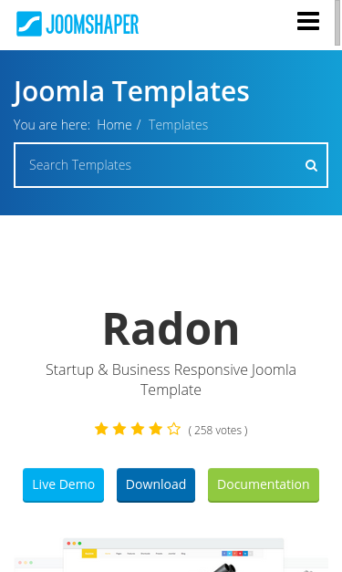Go to Home breadcrumb link

pyautogui.click(x=114, y=125)
